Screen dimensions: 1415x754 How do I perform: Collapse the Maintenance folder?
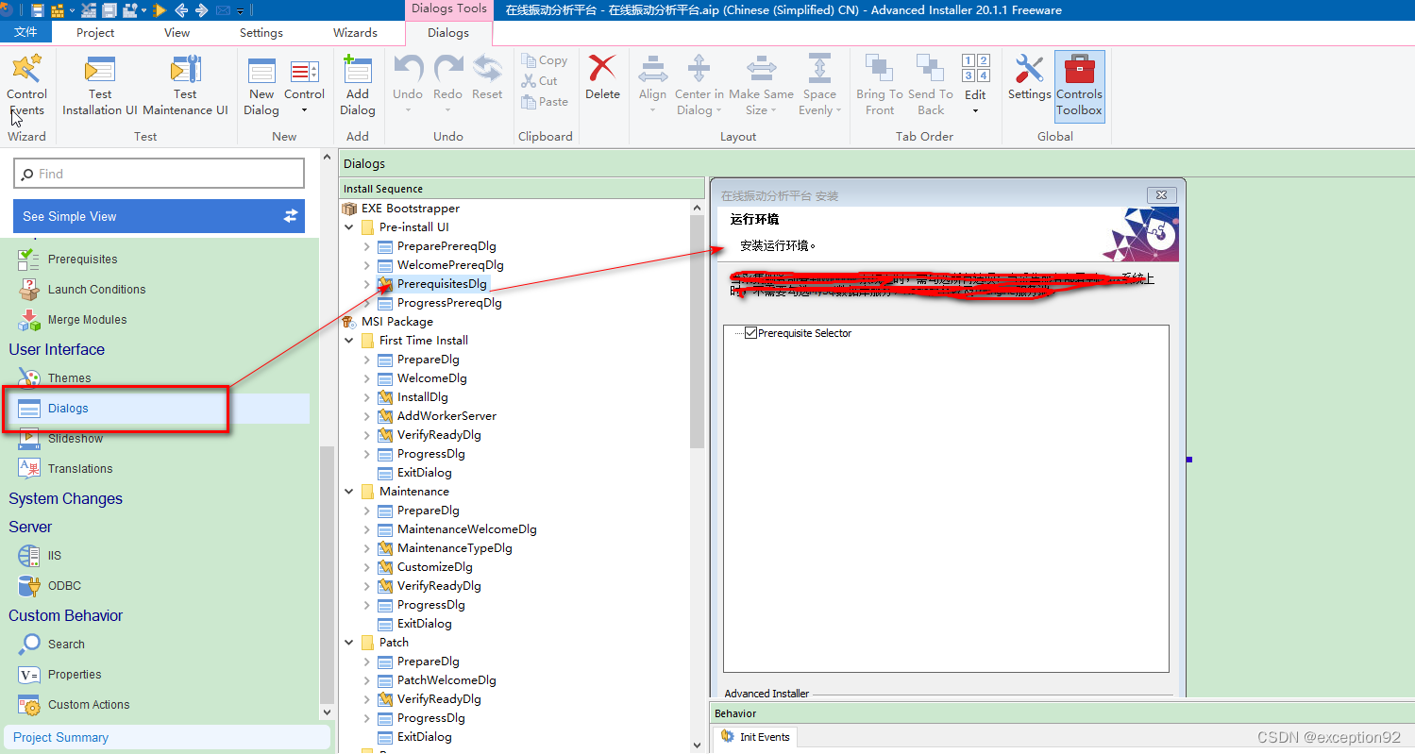pos(349,492)
